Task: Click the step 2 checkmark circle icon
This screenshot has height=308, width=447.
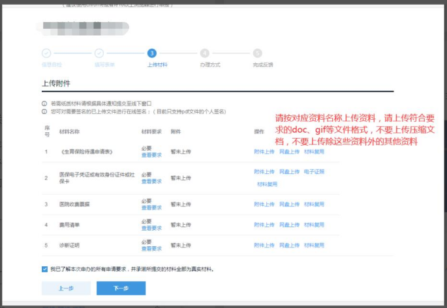Action: click(99, 53)
